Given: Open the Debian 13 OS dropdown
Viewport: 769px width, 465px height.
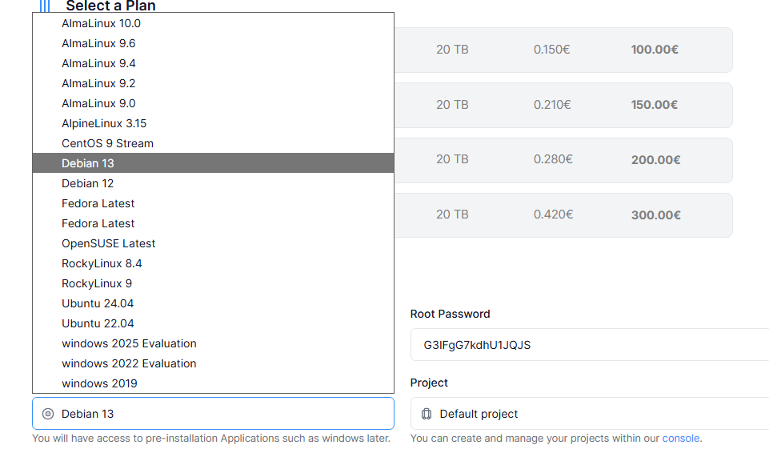Looking at the screenshot, I should (x=213, y=414).
